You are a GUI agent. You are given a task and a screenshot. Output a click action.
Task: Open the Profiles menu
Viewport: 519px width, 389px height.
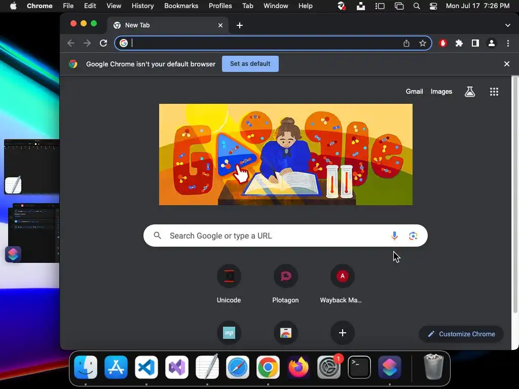coord(220,6)
